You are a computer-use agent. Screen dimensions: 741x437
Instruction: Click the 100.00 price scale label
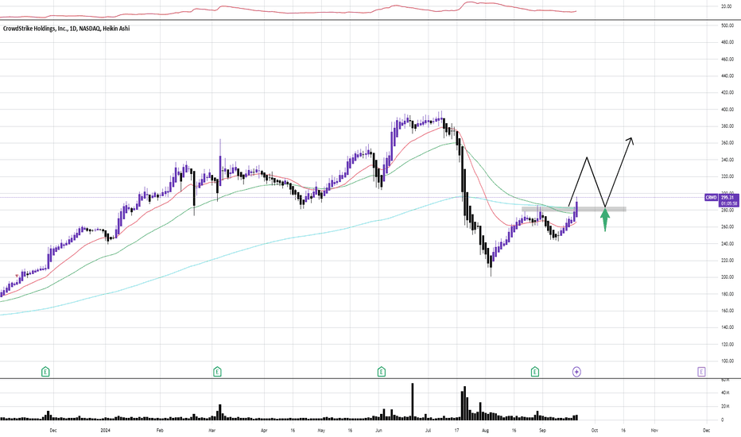[727, 362]
